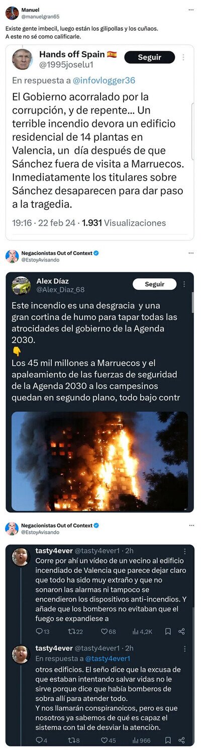Retweet the second tasty4ever reply
Image resolution: width=201 pixels, height=751 pixels.
coord(73,740)
